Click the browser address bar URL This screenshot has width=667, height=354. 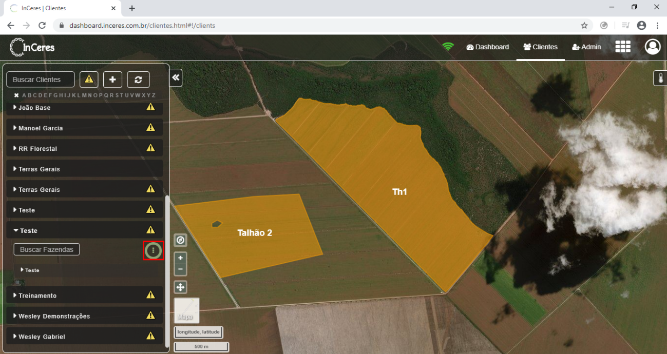click(142, 25)
